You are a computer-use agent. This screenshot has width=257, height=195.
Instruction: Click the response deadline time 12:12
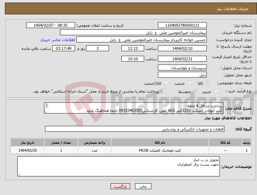click(133, 48)
